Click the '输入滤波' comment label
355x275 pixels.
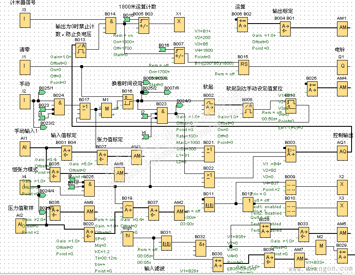click(155, 269)
